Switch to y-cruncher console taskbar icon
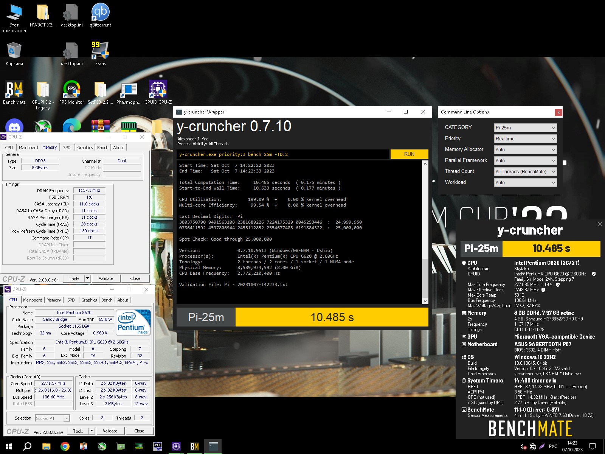This screenshot has width=605, height=454. 213,446
